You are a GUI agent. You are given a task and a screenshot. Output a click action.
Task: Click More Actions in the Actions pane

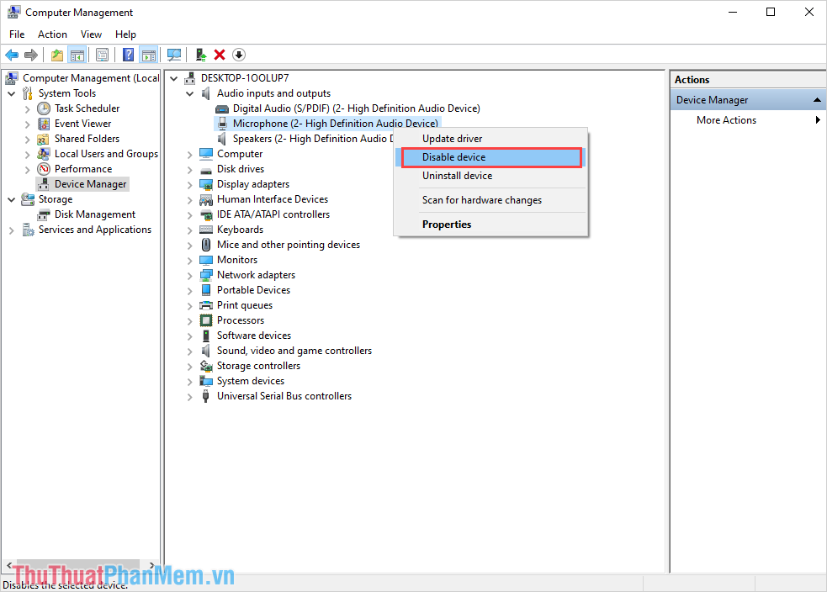(x=726, y=119)
